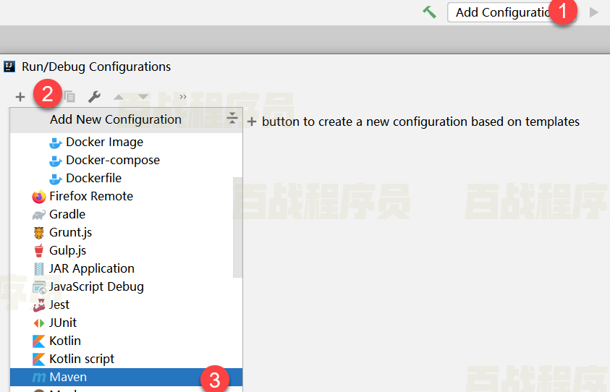
Task: Pick JavaScript Debug configuration type
Action: (x=127, y=286)
